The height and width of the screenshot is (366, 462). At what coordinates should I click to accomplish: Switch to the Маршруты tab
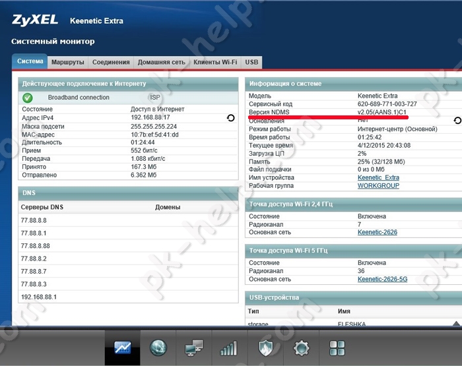pyautogui.click(x=68, y=62)
